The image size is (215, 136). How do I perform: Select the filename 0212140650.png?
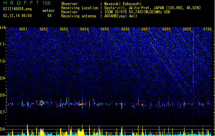coord(17,9)
